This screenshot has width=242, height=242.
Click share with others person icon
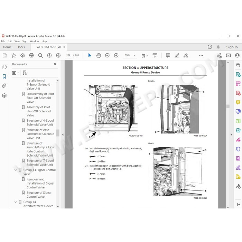[237, 55]
